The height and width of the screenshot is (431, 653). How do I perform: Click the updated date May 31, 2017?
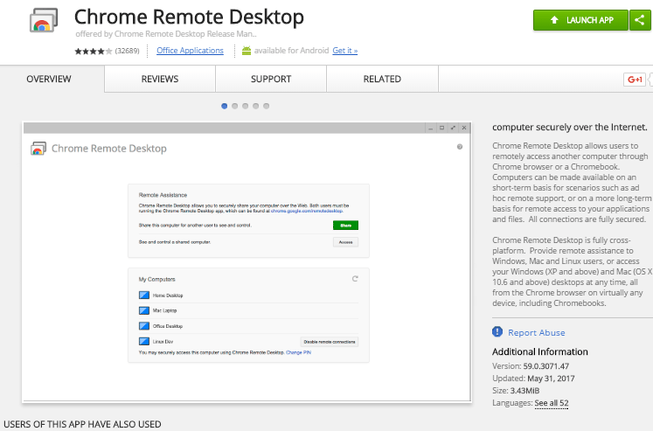[x=551, y=379]
